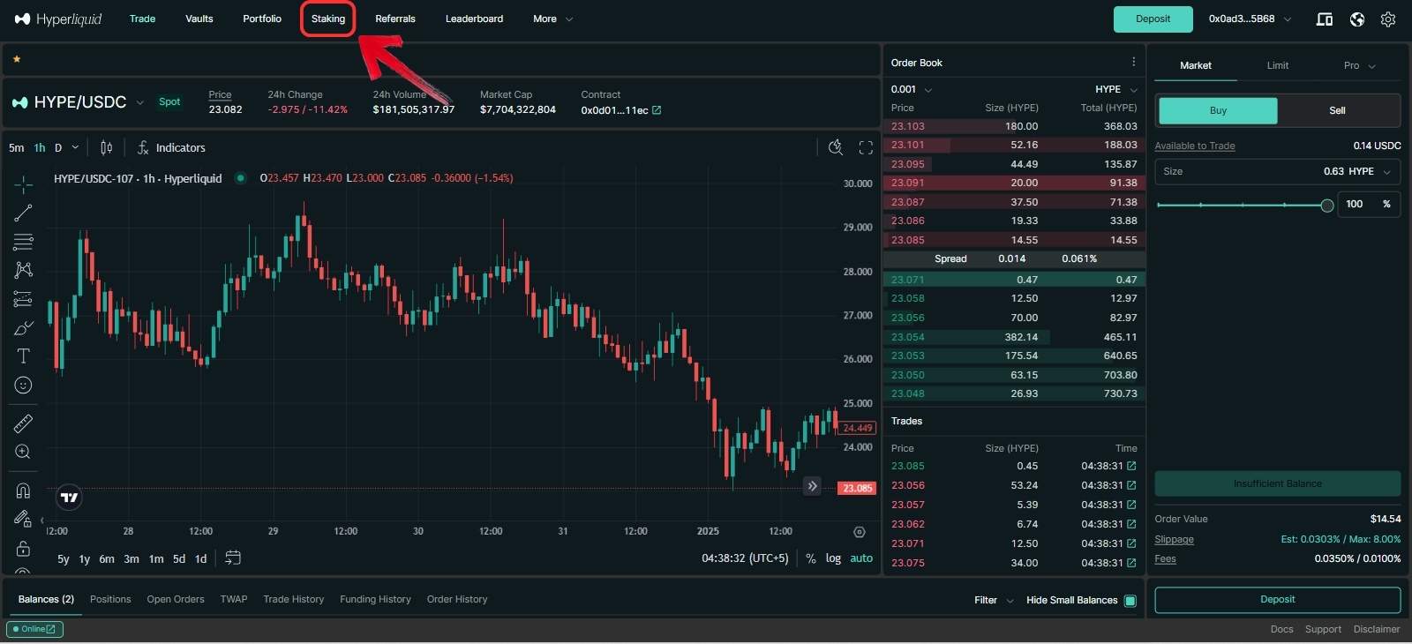Select the brush drawing tool

(24, 328)
